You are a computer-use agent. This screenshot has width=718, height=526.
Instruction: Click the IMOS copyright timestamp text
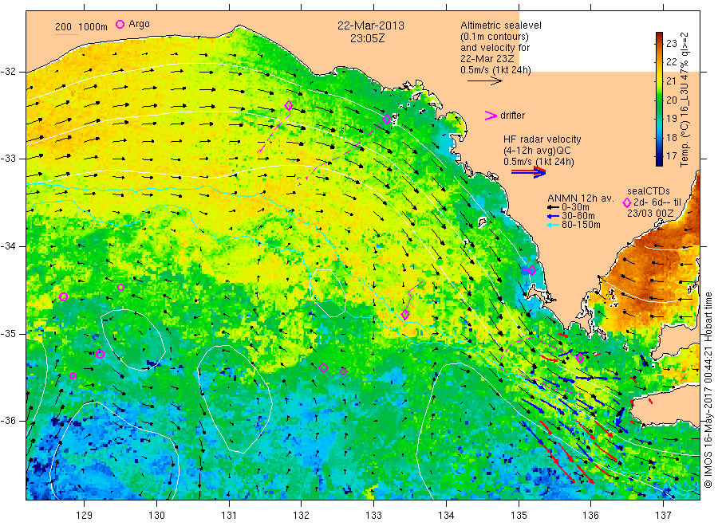coord(708,390)
